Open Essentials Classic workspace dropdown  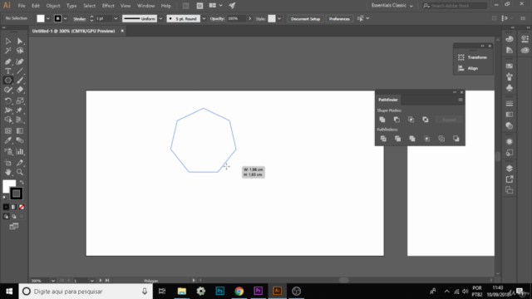[392, 6]
